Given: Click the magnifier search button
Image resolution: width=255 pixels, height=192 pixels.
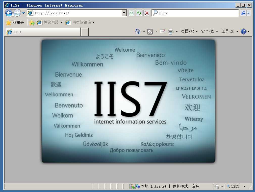Looking at the screenshot, I should click(x=243, y=13).
